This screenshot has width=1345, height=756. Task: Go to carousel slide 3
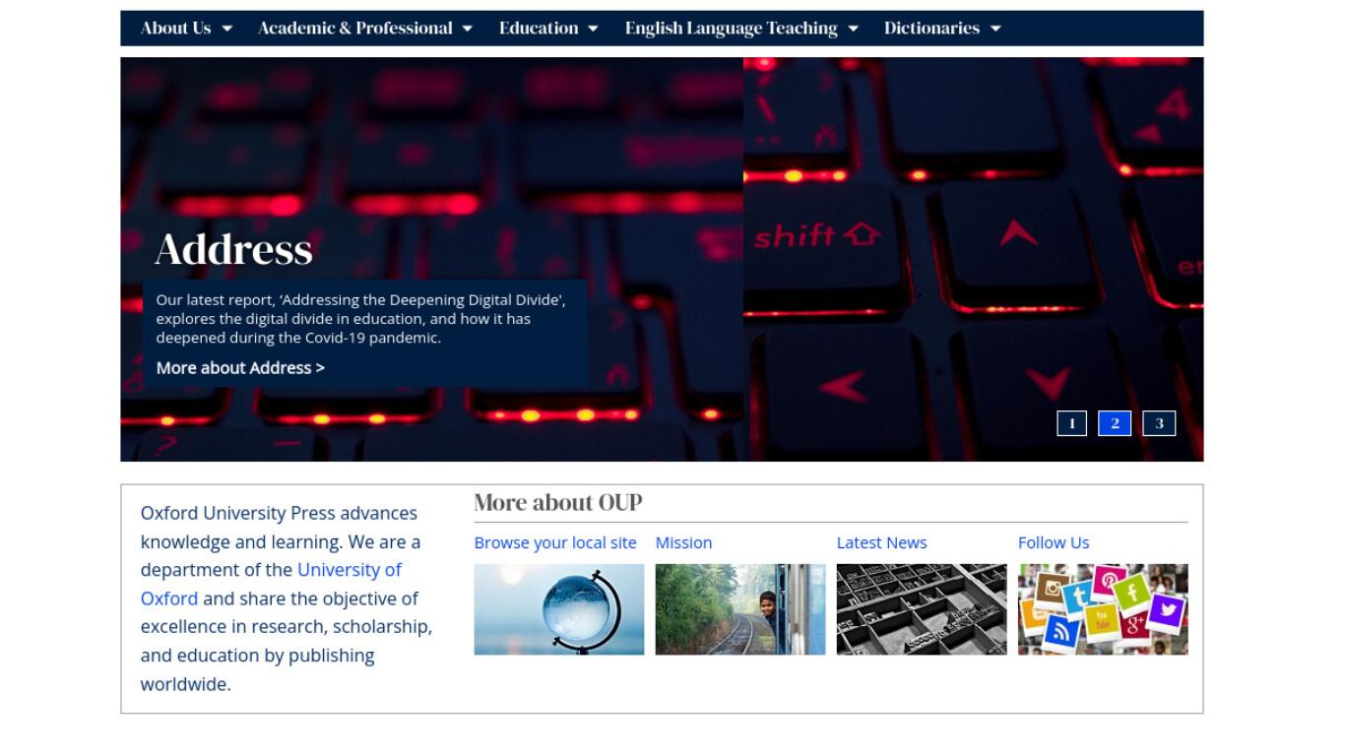[x=1159, y=423]
